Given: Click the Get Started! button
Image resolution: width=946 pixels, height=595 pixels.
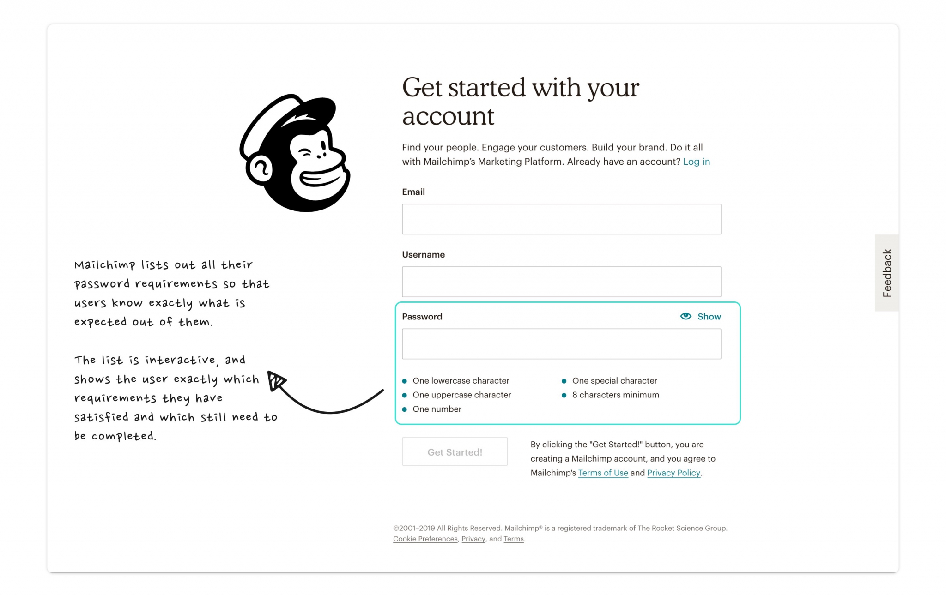Looking at the screenshot, I should click(x=455, y=452).
